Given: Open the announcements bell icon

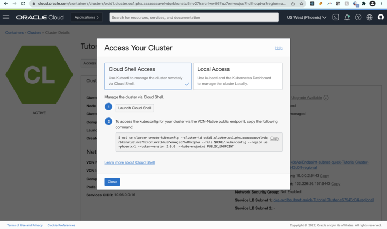Looking at the screenshot, I should pyautogui.click(x=347, y=17).
